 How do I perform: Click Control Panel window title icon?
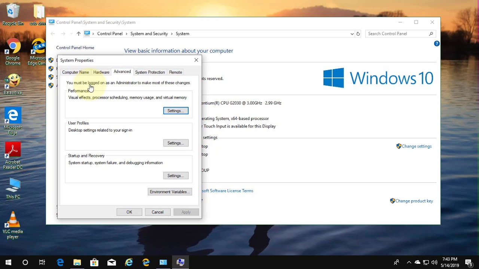point(52,22)
